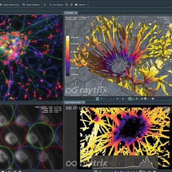Close the Depth Map Colored tab
This screenshot has width=172, height=172.
(x=83, y=102)
